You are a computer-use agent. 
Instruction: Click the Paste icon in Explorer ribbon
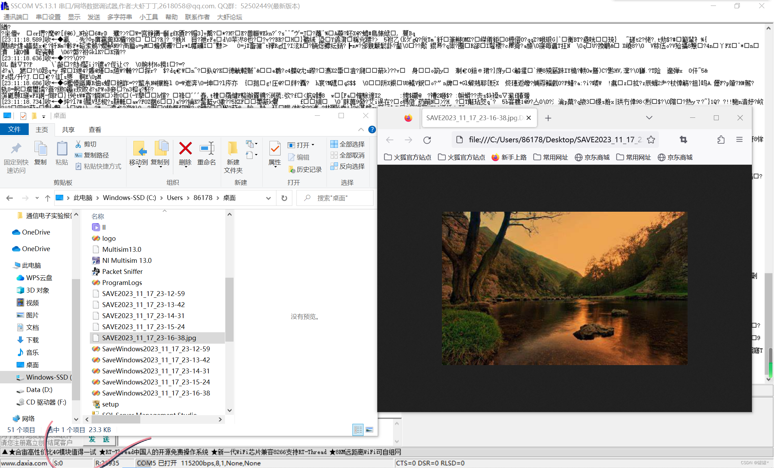point(62,149)
